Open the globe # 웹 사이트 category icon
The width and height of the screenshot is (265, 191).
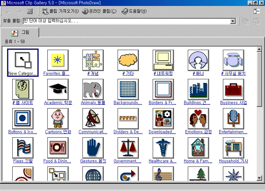[x=23, y=90]
